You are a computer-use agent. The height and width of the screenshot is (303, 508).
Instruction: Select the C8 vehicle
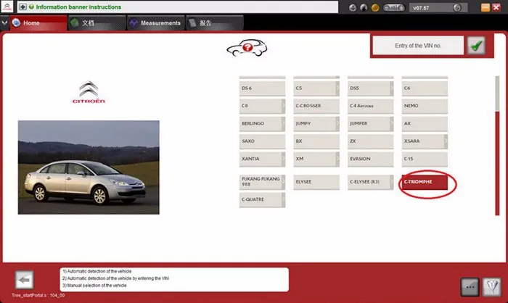coord(262,106)
